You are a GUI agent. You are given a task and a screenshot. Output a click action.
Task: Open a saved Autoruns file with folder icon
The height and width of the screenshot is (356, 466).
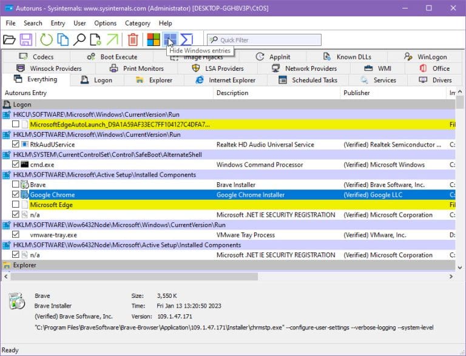point(9,40)
